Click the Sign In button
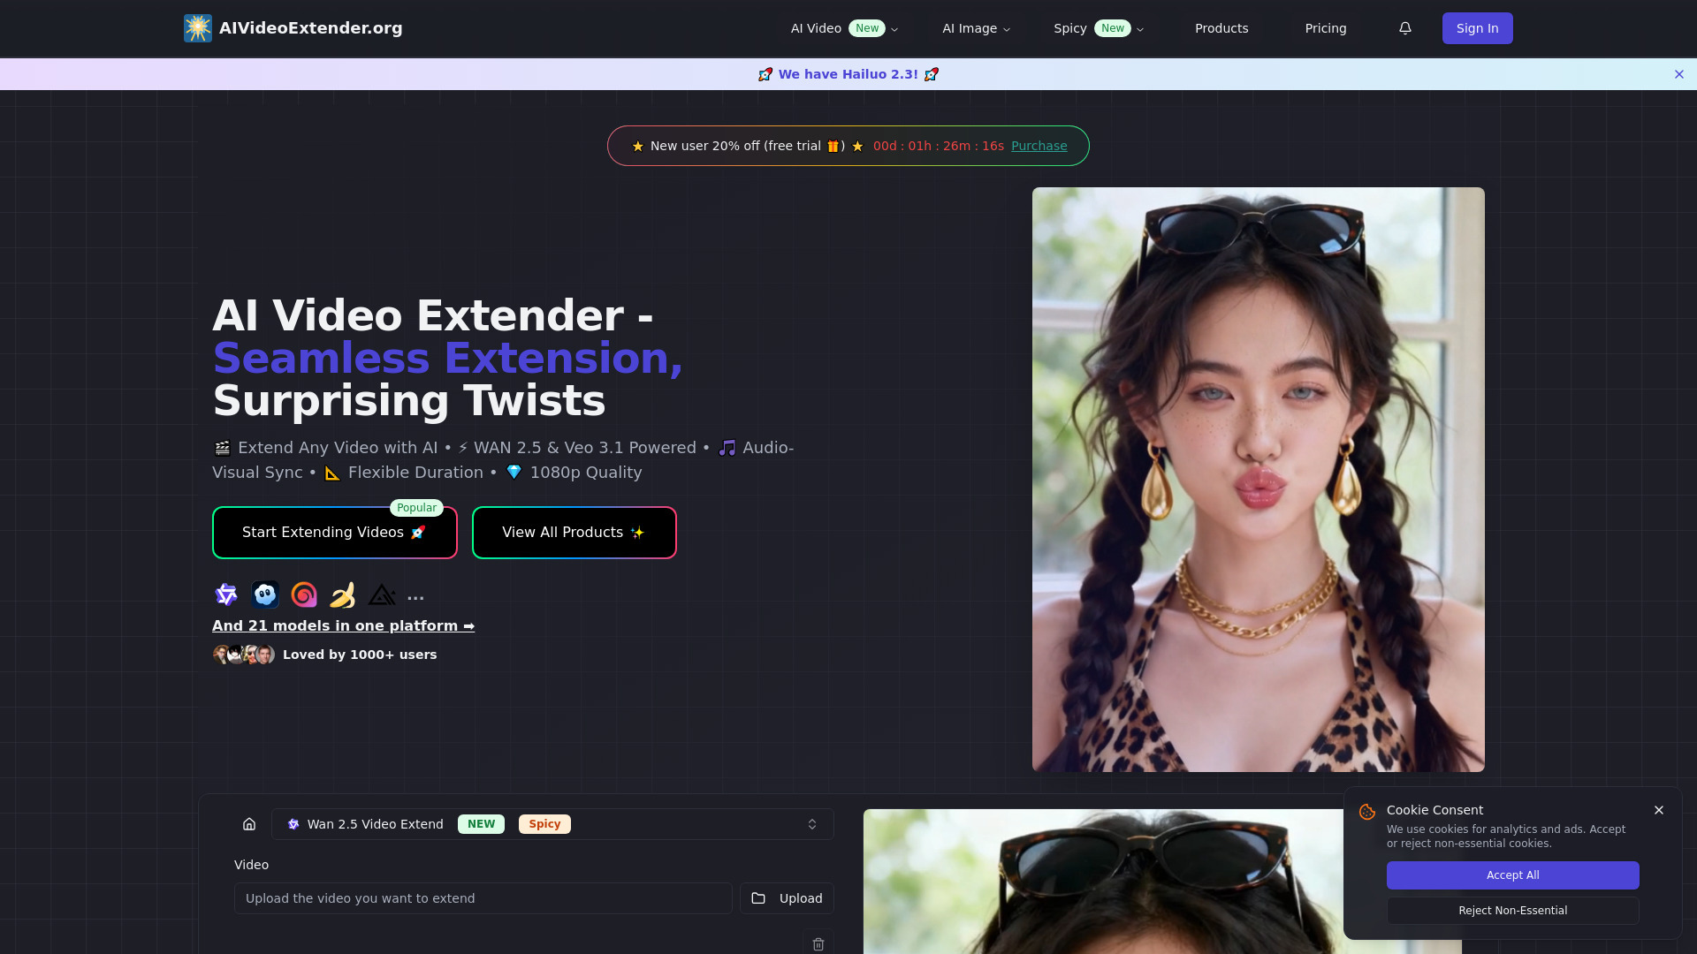The width and height of the screenshot is (1697, 954). [1477, 28]
